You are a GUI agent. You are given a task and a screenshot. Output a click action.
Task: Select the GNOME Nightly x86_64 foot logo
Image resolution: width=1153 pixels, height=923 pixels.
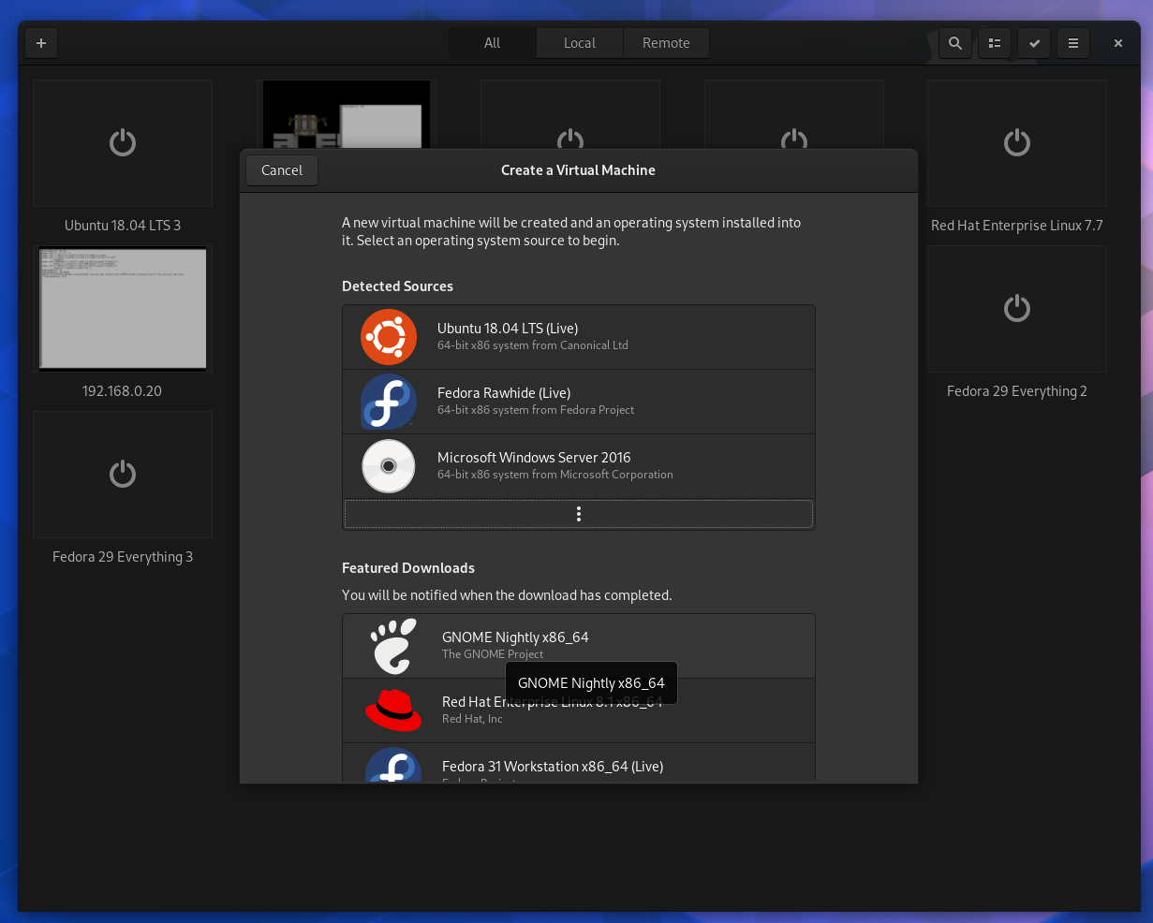(x=393, y=646)
